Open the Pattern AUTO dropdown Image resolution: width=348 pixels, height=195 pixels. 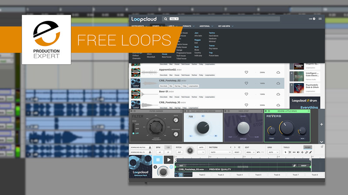(x=221, y=152)
